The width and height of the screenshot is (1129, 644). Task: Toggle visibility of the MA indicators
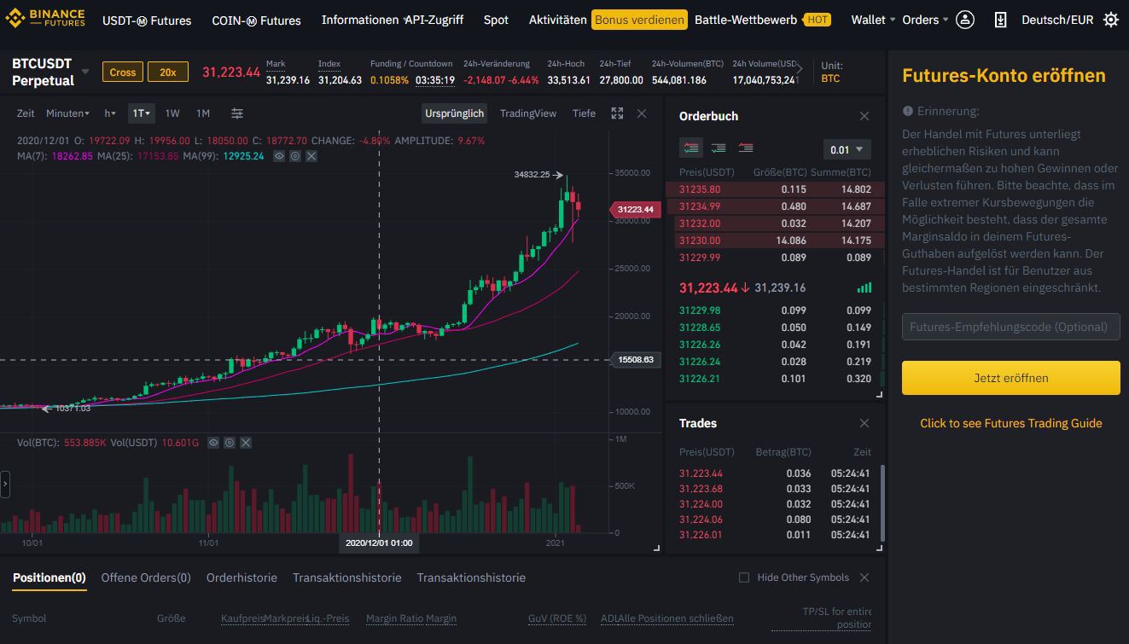click(x=279, y=156)
